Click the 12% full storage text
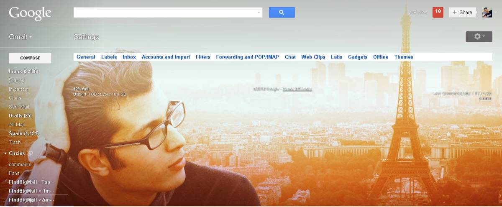The height and width of the screenshot is (207, 502). pyautogui.click(x=81, y=89)
